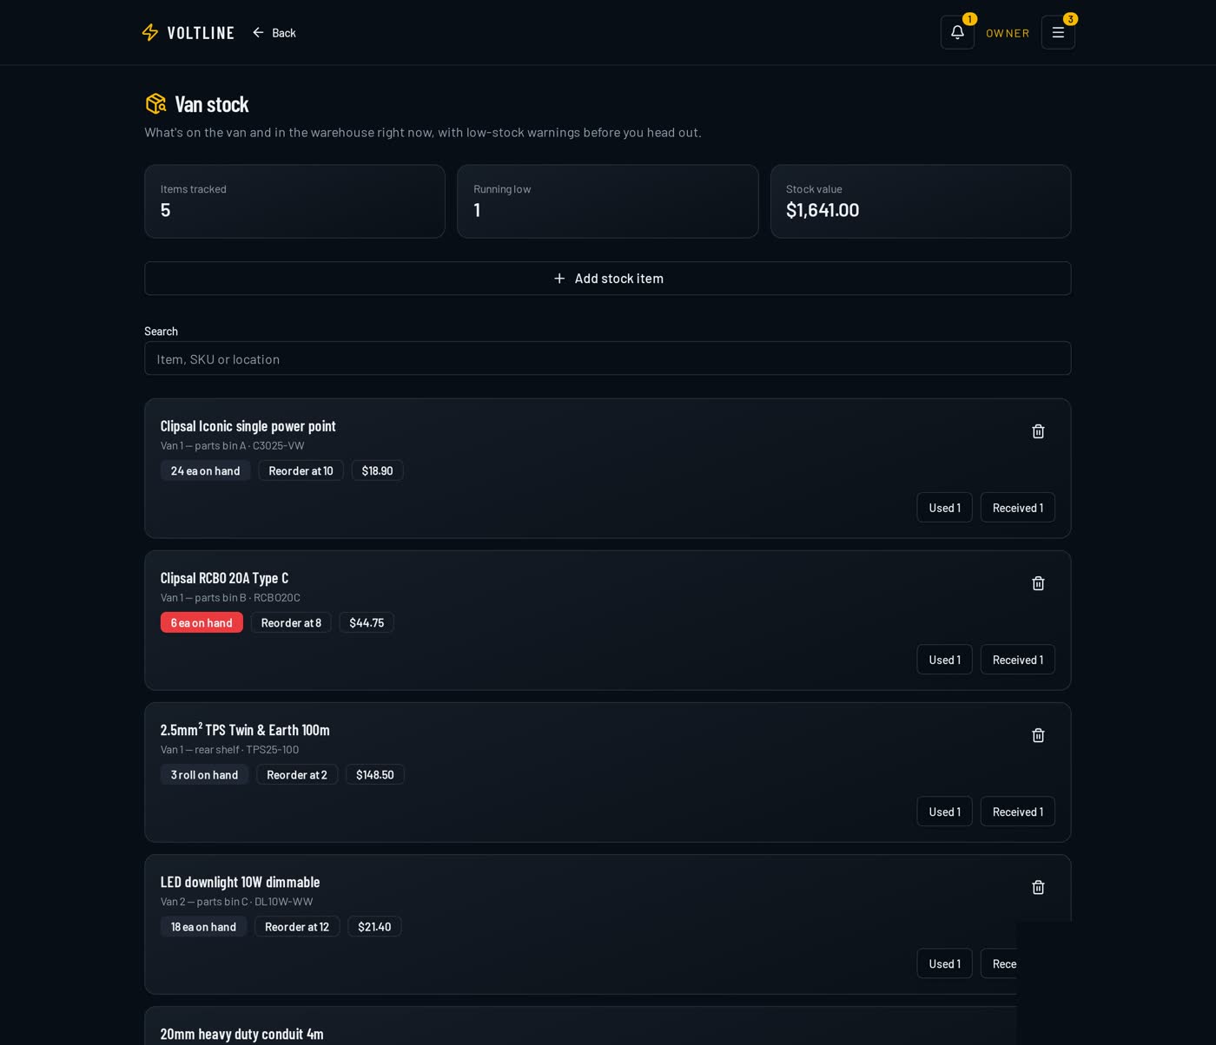Click the $44.75 price tag
Viewport: 1216px width, 1045px height.
(367, 622)
